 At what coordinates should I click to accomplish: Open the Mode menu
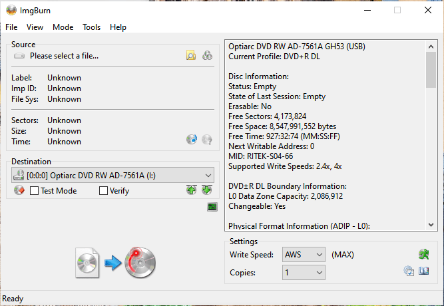[x=63, y=27]
